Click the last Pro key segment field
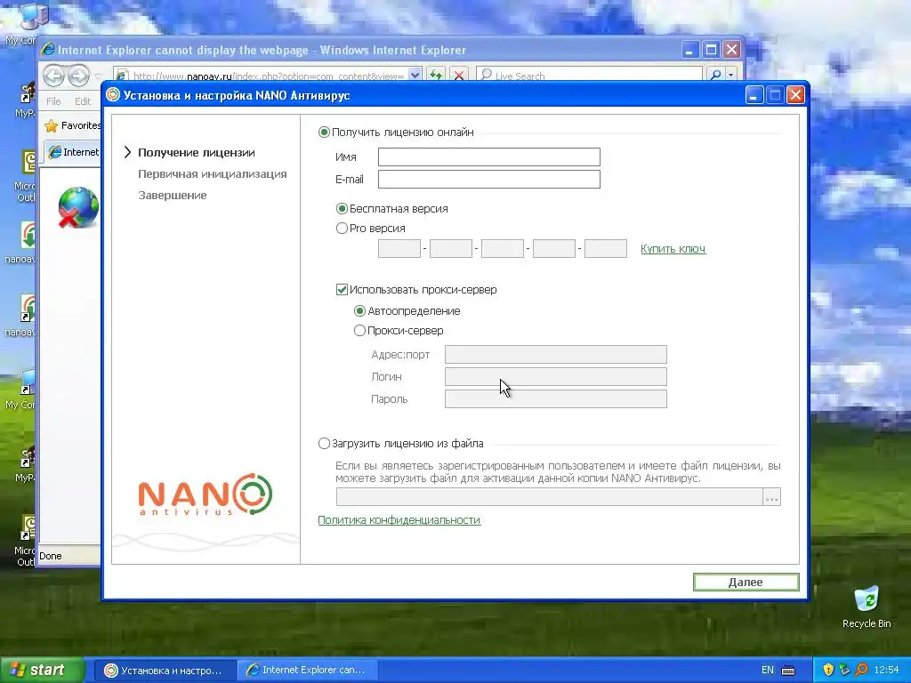 [605, 249]
